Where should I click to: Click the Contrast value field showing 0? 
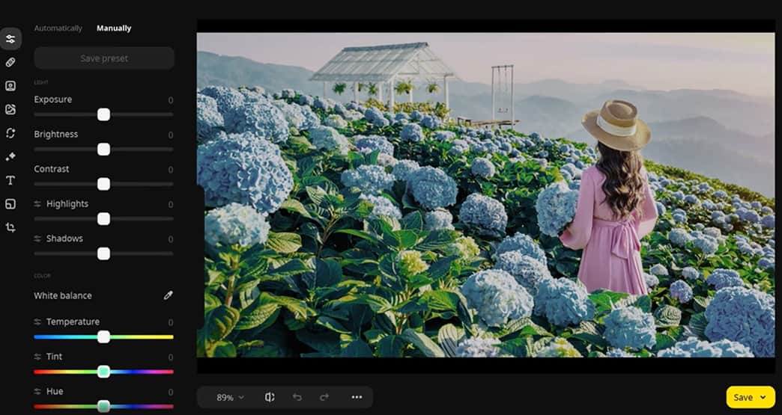[x=171, y=170]
